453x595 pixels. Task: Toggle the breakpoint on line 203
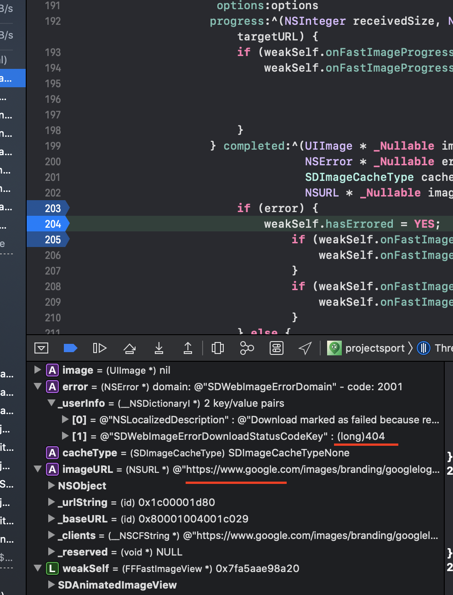46,208
